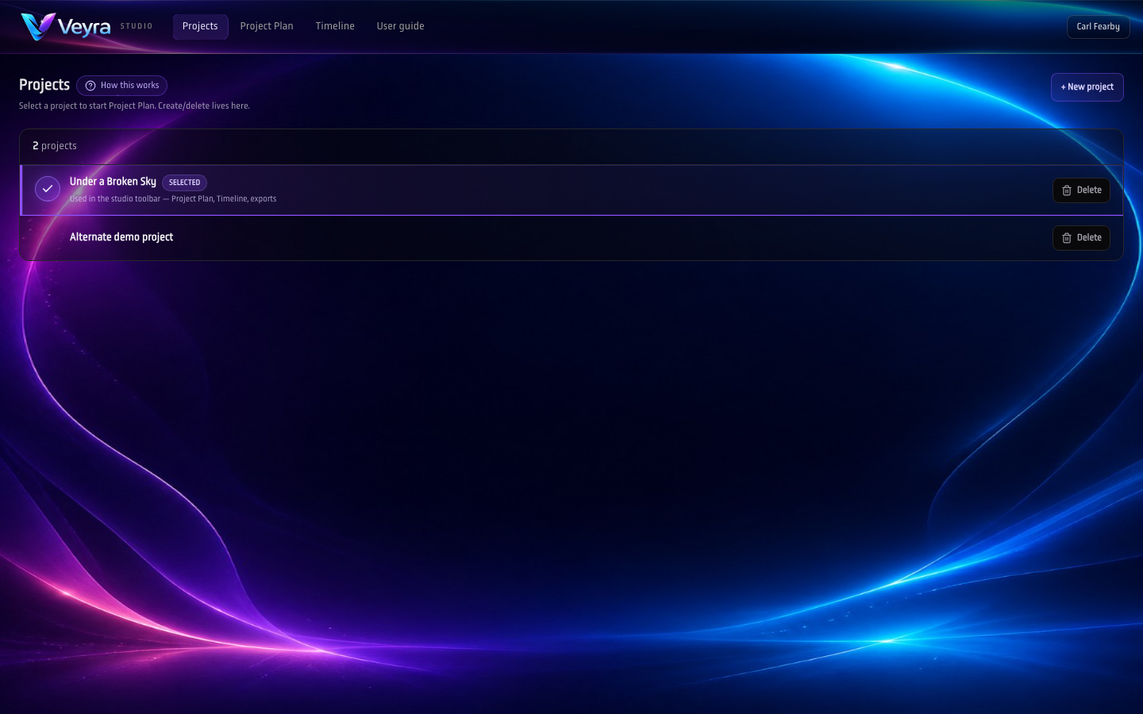
Task: Click the 'Used in the studio toolbar' description
Action: tap(173, 199)
